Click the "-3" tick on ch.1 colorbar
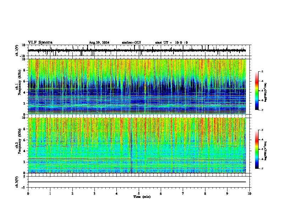Image resolution: width=281 pixels, height=217 pixels. tap(261, 71)
